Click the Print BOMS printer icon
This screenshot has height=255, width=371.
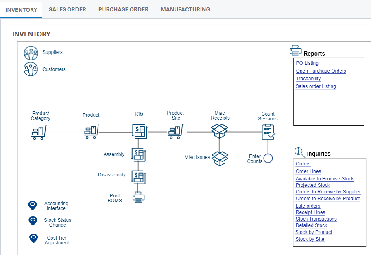[x=138, y=197]
